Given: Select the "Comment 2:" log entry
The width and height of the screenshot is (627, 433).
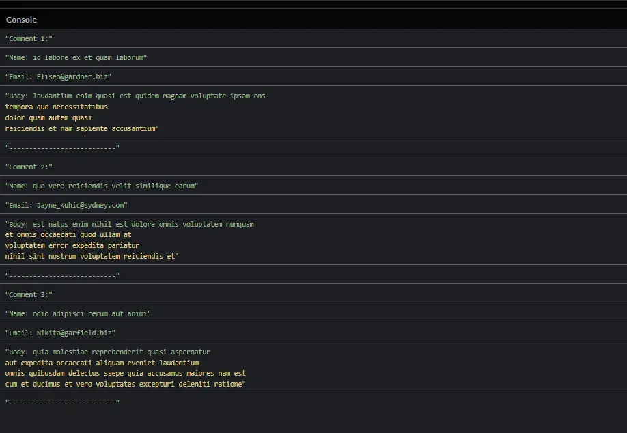Looking at the screenshot, I should (x=29, y=167).
